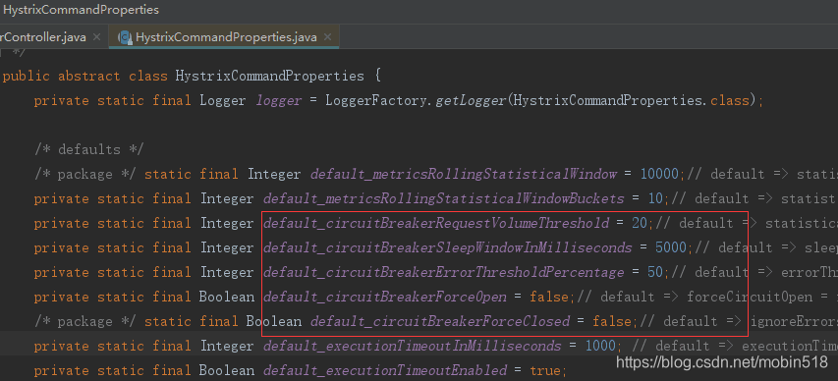The width and height of the screenshot is (838, 381).
Task: Click default_circuitBreakerForceOpen field name
Action: (x=385, y=297)
